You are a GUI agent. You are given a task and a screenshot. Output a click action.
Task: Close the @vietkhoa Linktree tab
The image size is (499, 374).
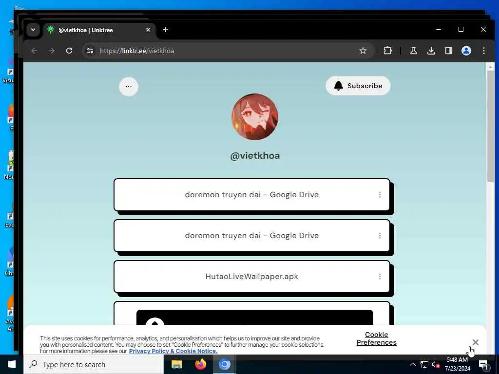(148, 30)
